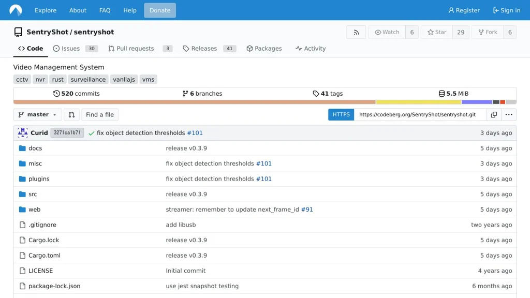
Task: Expand the master branch dropdown
Action: pyautogui.click(x=37, y=115)
